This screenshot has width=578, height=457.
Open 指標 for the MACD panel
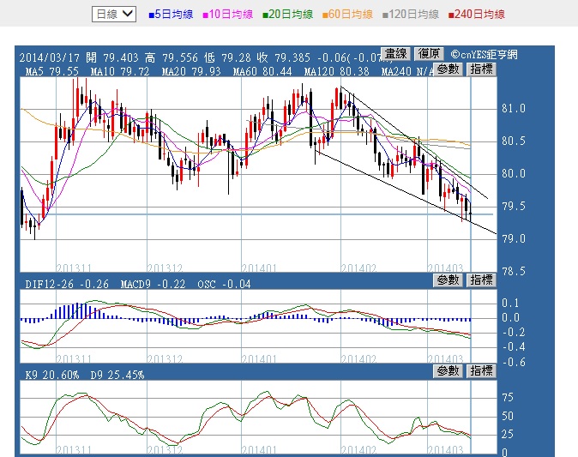pyautogui.click(x=481, y=280)
